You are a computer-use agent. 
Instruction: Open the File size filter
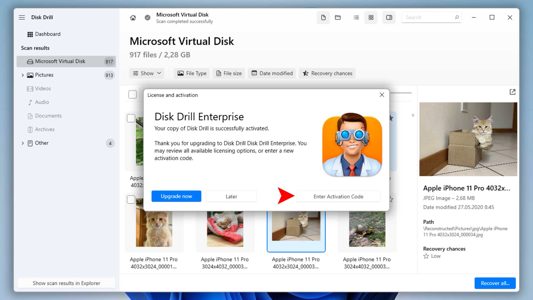(229, 73)
